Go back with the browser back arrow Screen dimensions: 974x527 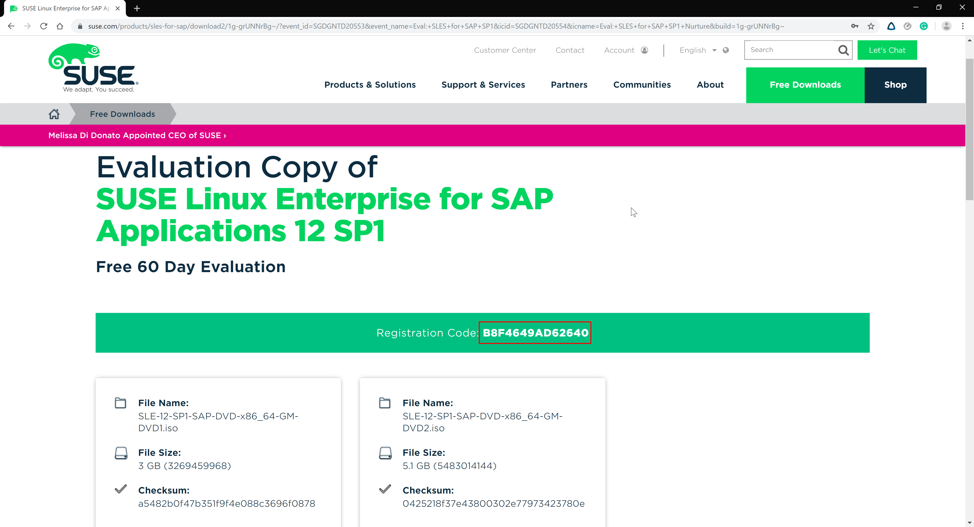click(x=11, y=26)
